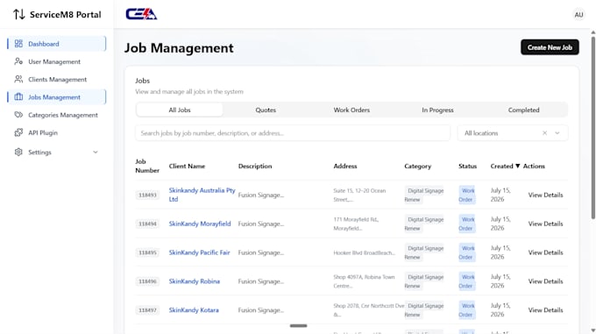This screenshot has width=596, height=334.
Task: View Details for SkinKandy Morayfield
Action: [545, 224]
